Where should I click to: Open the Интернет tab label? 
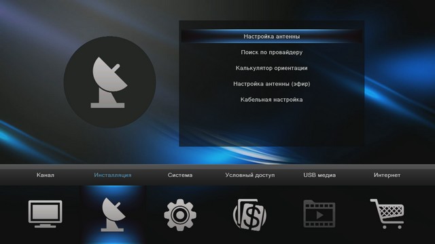tap(387, 175)
